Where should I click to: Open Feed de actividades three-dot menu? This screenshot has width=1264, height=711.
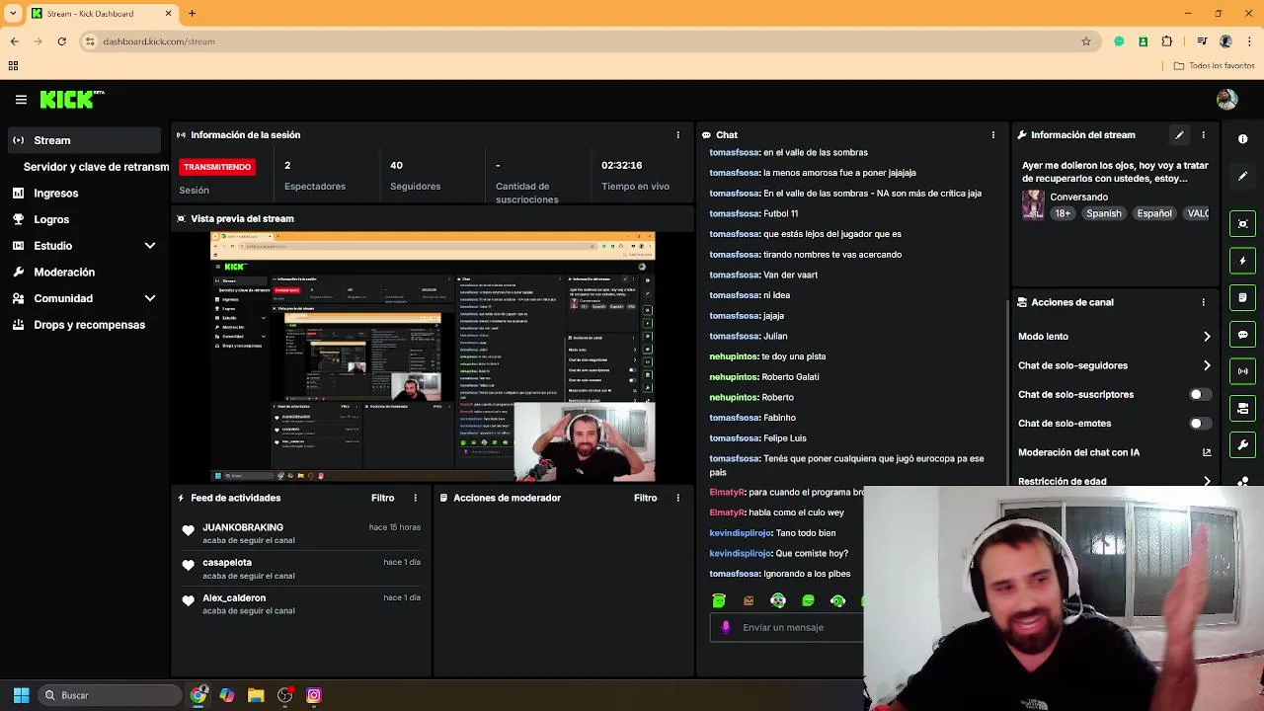tap(415, 498)
